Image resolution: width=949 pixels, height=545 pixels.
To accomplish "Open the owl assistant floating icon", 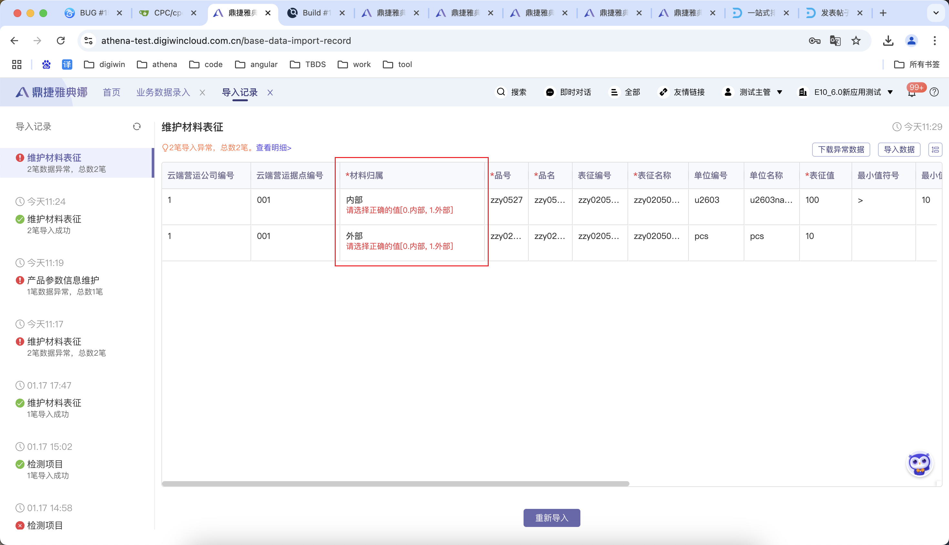I will (919, 464).
